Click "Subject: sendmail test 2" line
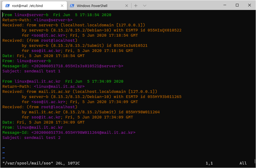 (x=31, y=138)
